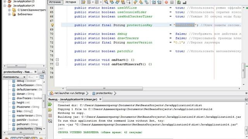The image size is (248, 139).
Task: Click the masterVersion identifier in code
Action: (139, 42)
